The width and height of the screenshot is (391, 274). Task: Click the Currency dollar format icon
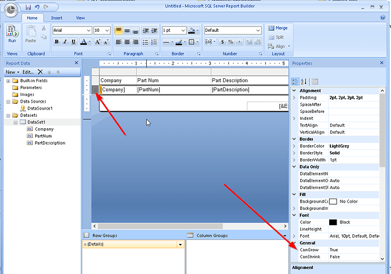(x=223, y=41)
